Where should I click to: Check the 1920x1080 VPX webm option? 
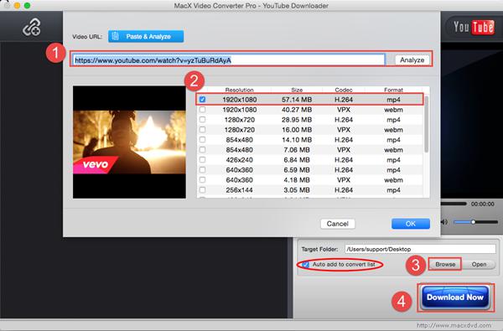coord(202,110)
